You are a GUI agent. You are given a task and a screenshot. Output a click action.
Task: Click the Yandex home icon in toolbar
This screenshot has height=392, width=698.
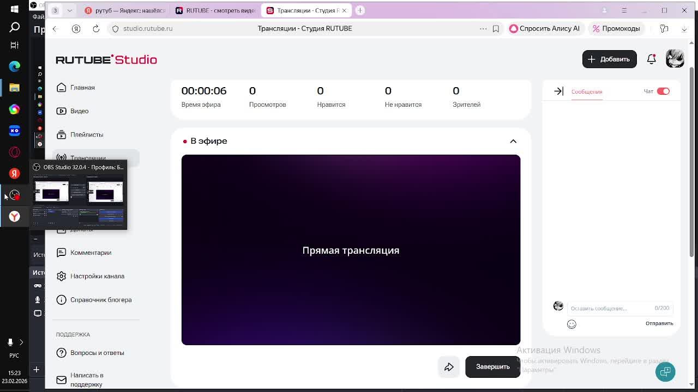click(x=76, y=28)
